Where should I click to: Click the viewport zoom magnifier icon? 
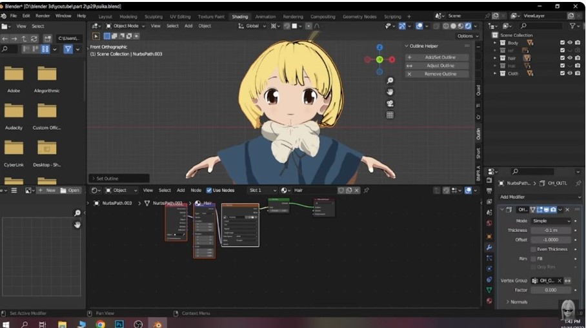point(390,81)
